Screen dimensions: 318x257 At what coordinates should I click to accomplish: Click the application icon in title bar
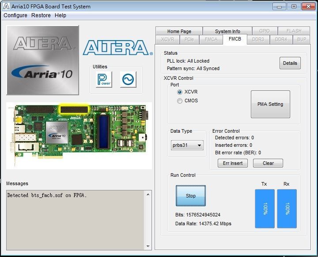(6, 7)
